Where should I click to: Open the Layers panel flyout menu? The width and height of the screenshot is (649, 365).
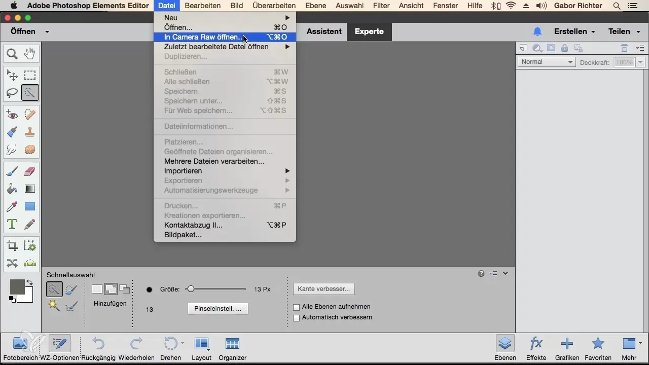(640, 48)
